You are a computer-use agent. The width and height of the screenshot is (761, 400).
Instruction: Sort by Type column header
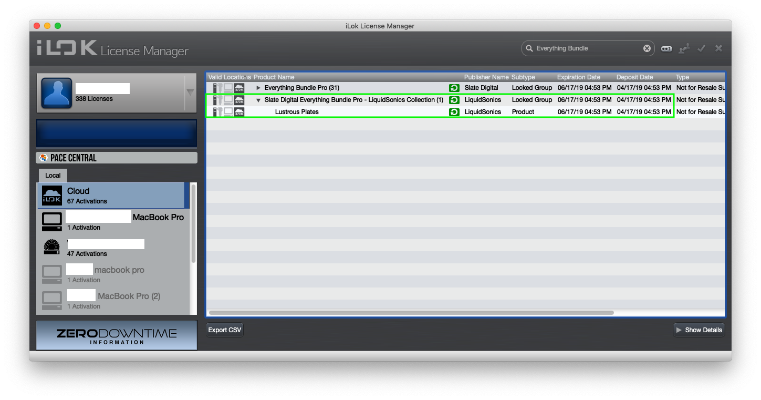(682, 77)
